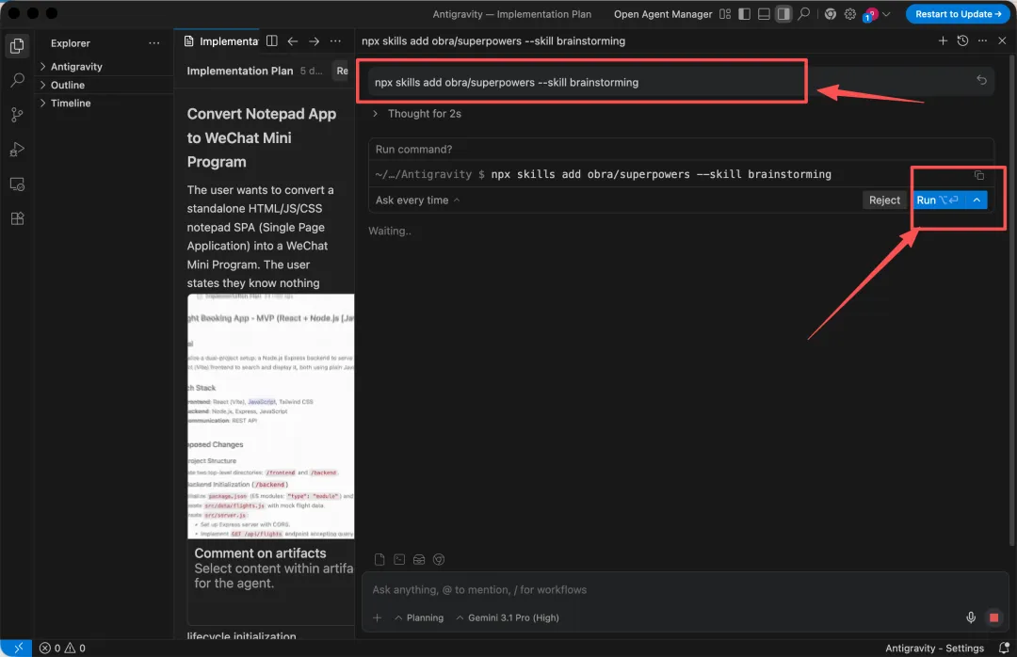
Task: Click the partially visible 'Re' button in plan header
Action: point(342,71)
